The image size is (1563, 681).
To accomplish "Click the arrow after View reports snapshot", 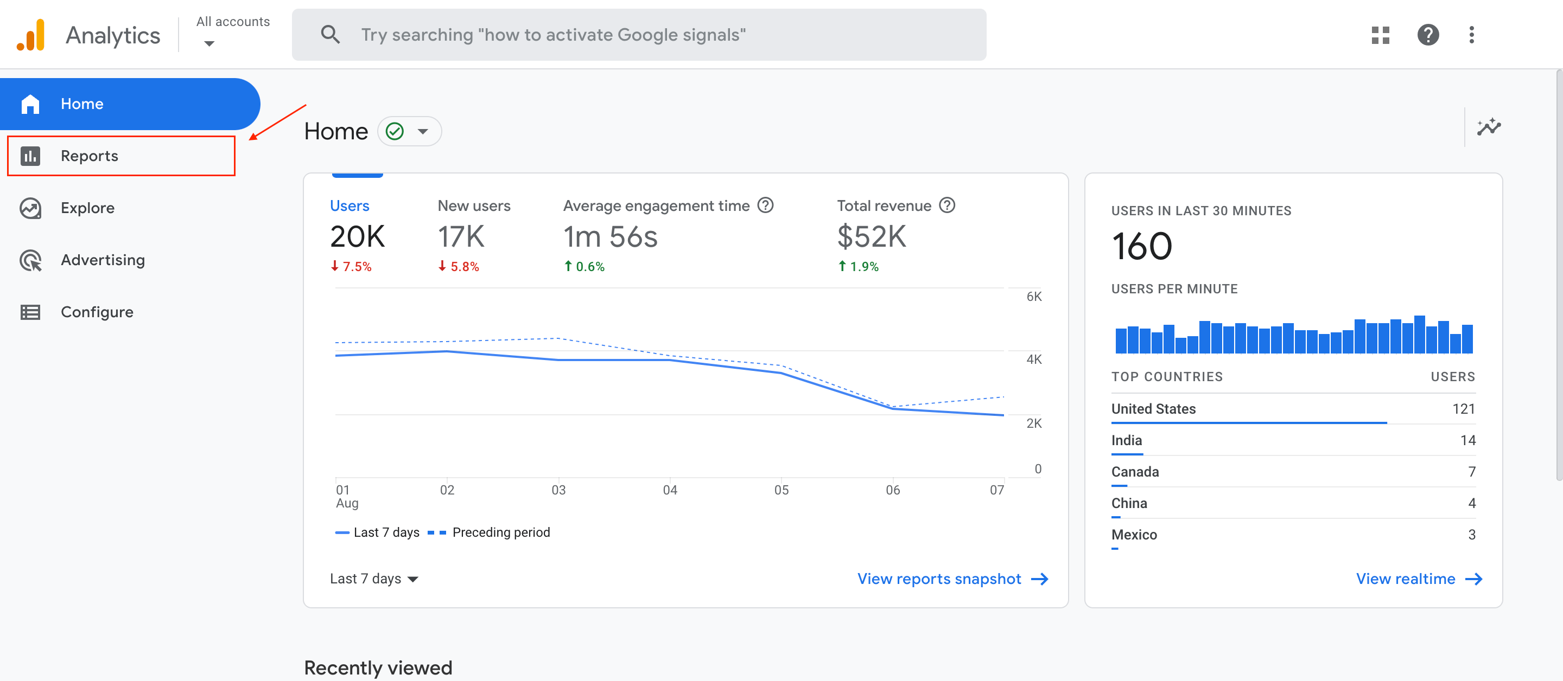I will (1039, 579).
